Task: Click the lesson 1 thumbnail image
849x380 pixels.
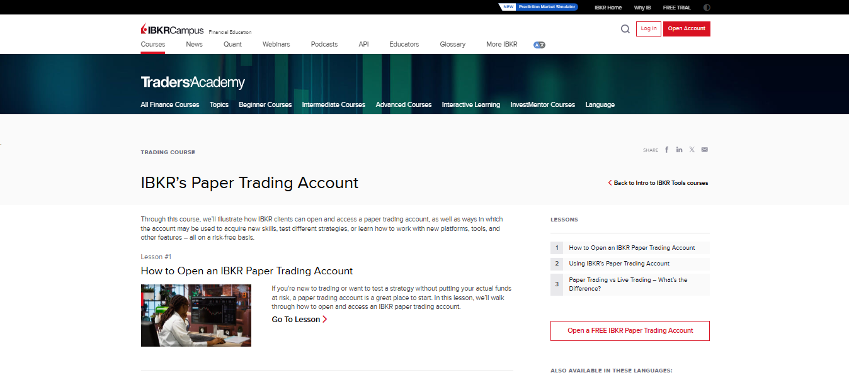Action: [196, 315]
